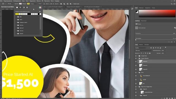Collapse the Price group in Layers
The width and height of the screenshot is (176, 99).
point(138,73)
